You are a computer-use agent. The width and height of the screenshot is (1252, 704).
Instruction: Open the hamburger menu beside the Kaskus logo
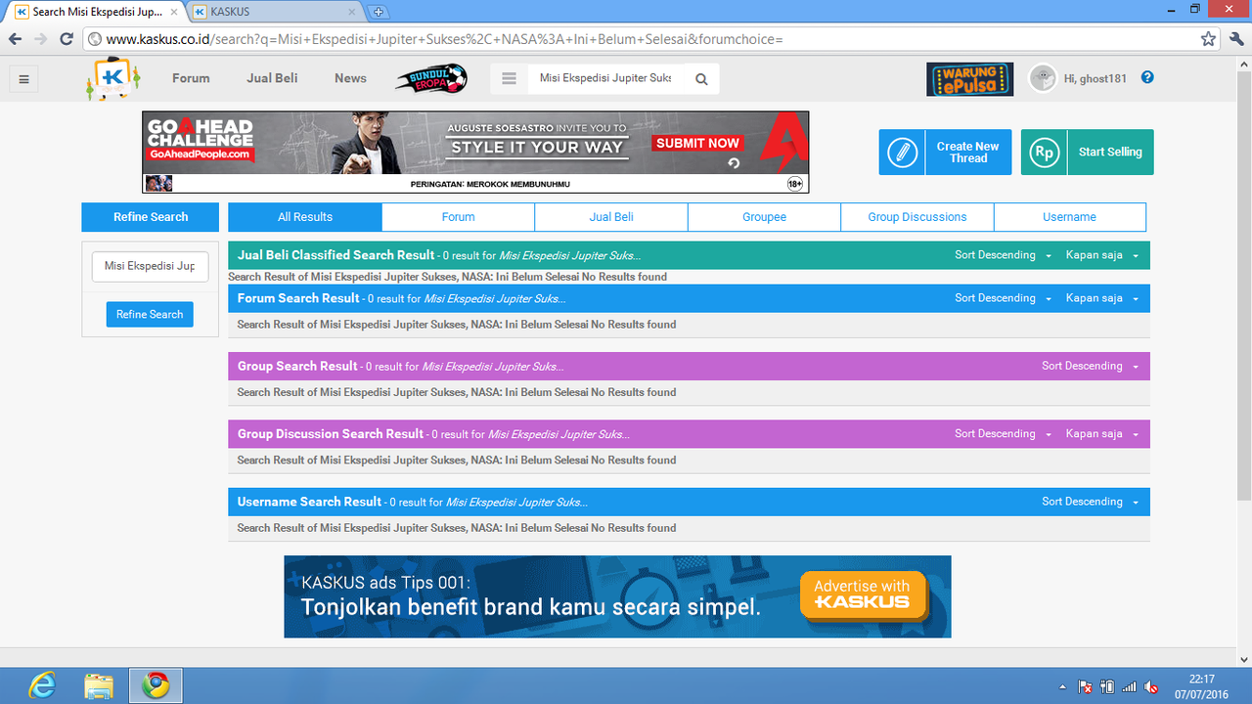pos(24,79)
